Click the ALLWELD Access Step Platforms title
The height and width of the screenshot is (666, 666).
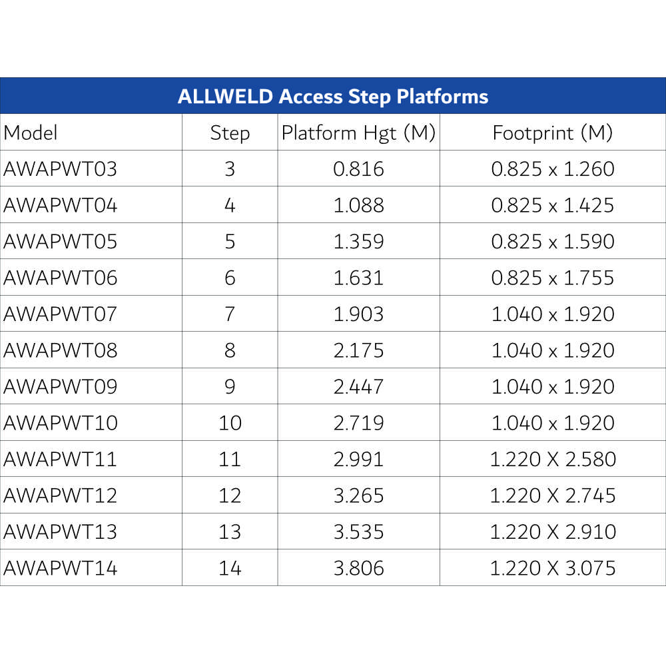pos(332,97)
